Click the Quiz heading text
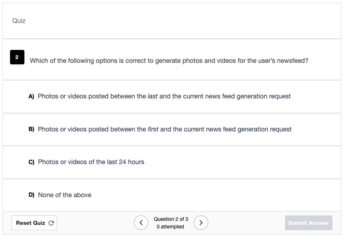The width and height of the screenshot is (345, 237). coord(19,21)
